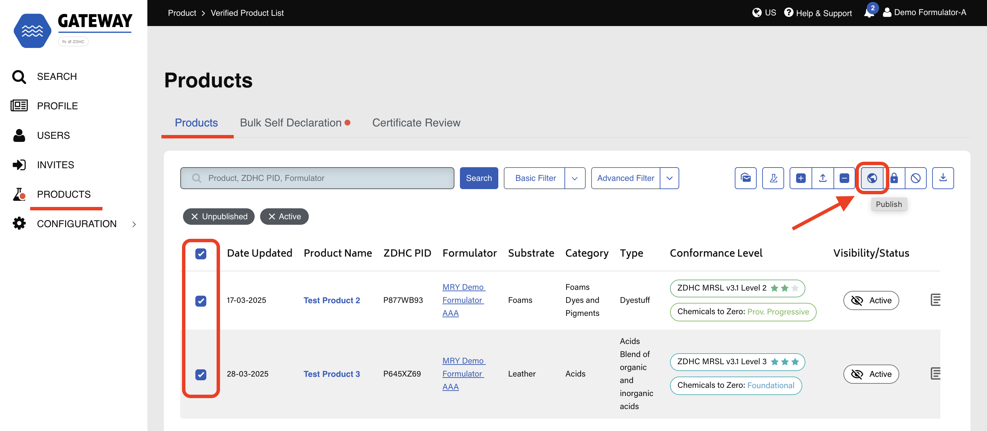Click Chemicals to Zero: Prov. Progressive badge
Viewport: 987px width, 431px height.
743,312
